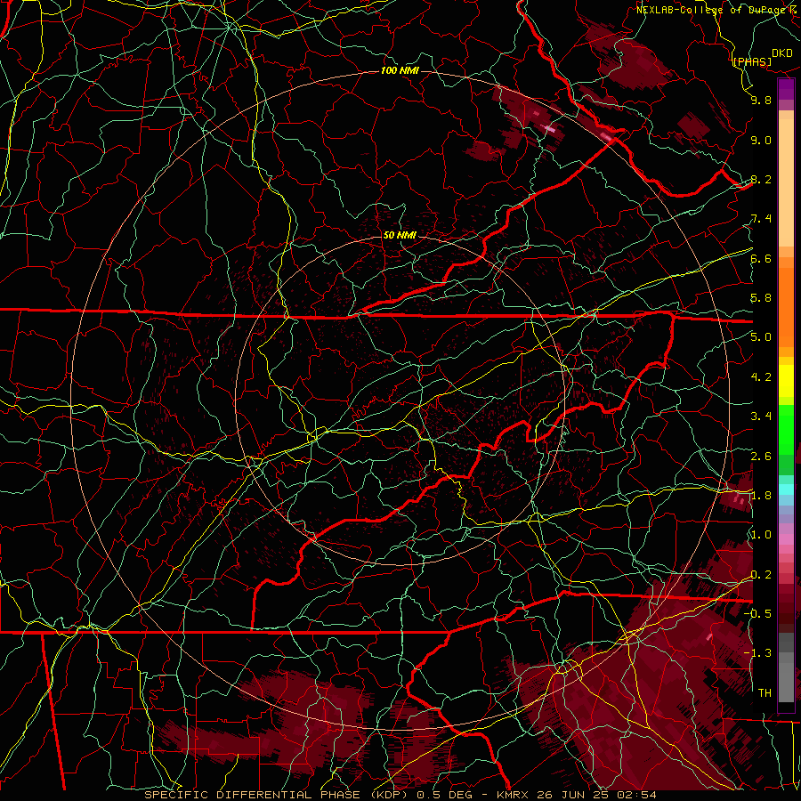The height and width of the screenshot is (801, 801).
Task: Pick the orange band of the color bar
Action: (786, 306)
